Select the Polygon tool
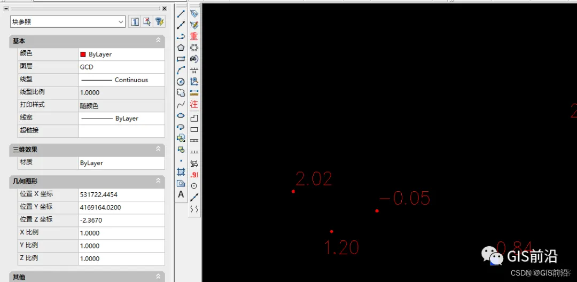The height and width of the screenshot is (282, 577). pos(181,48)
